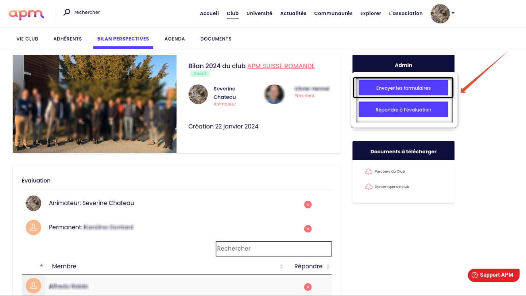Click Envoyer les formulaires button
This screenshot has height=296, width=526.
tap(403, 88)
